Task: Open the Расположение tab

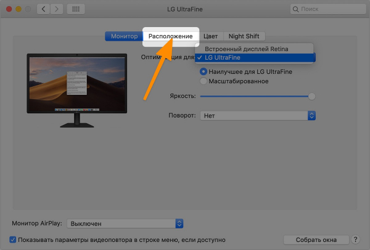Action: tap(171, 36)
